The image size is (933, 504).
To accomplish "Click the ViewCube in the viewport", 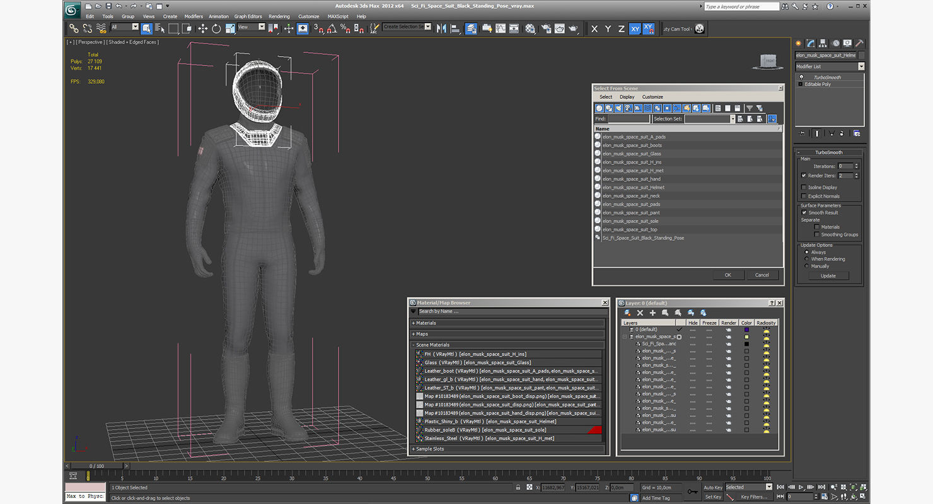I will click(x=768, y=61).
